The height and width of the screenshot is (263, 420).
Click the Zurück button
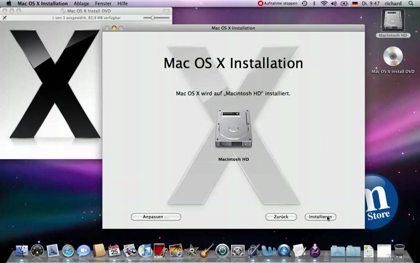click(281, 217)
